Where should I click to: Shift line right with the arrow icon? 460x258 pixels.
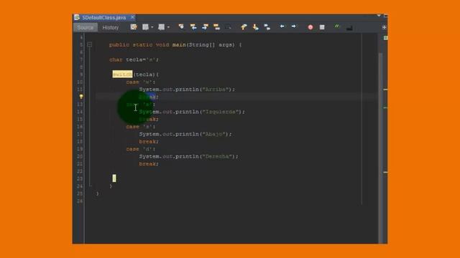click(x=293, y=27)
